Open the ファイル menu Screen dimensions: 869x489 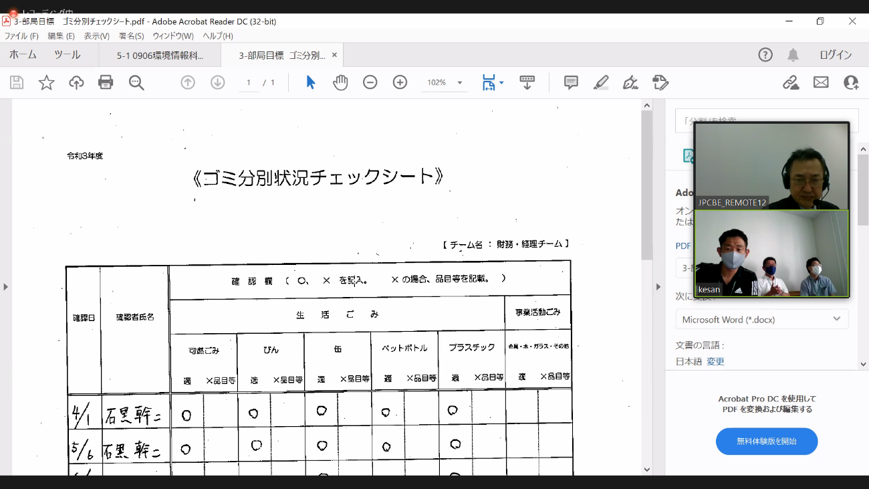tap(21, 36)
